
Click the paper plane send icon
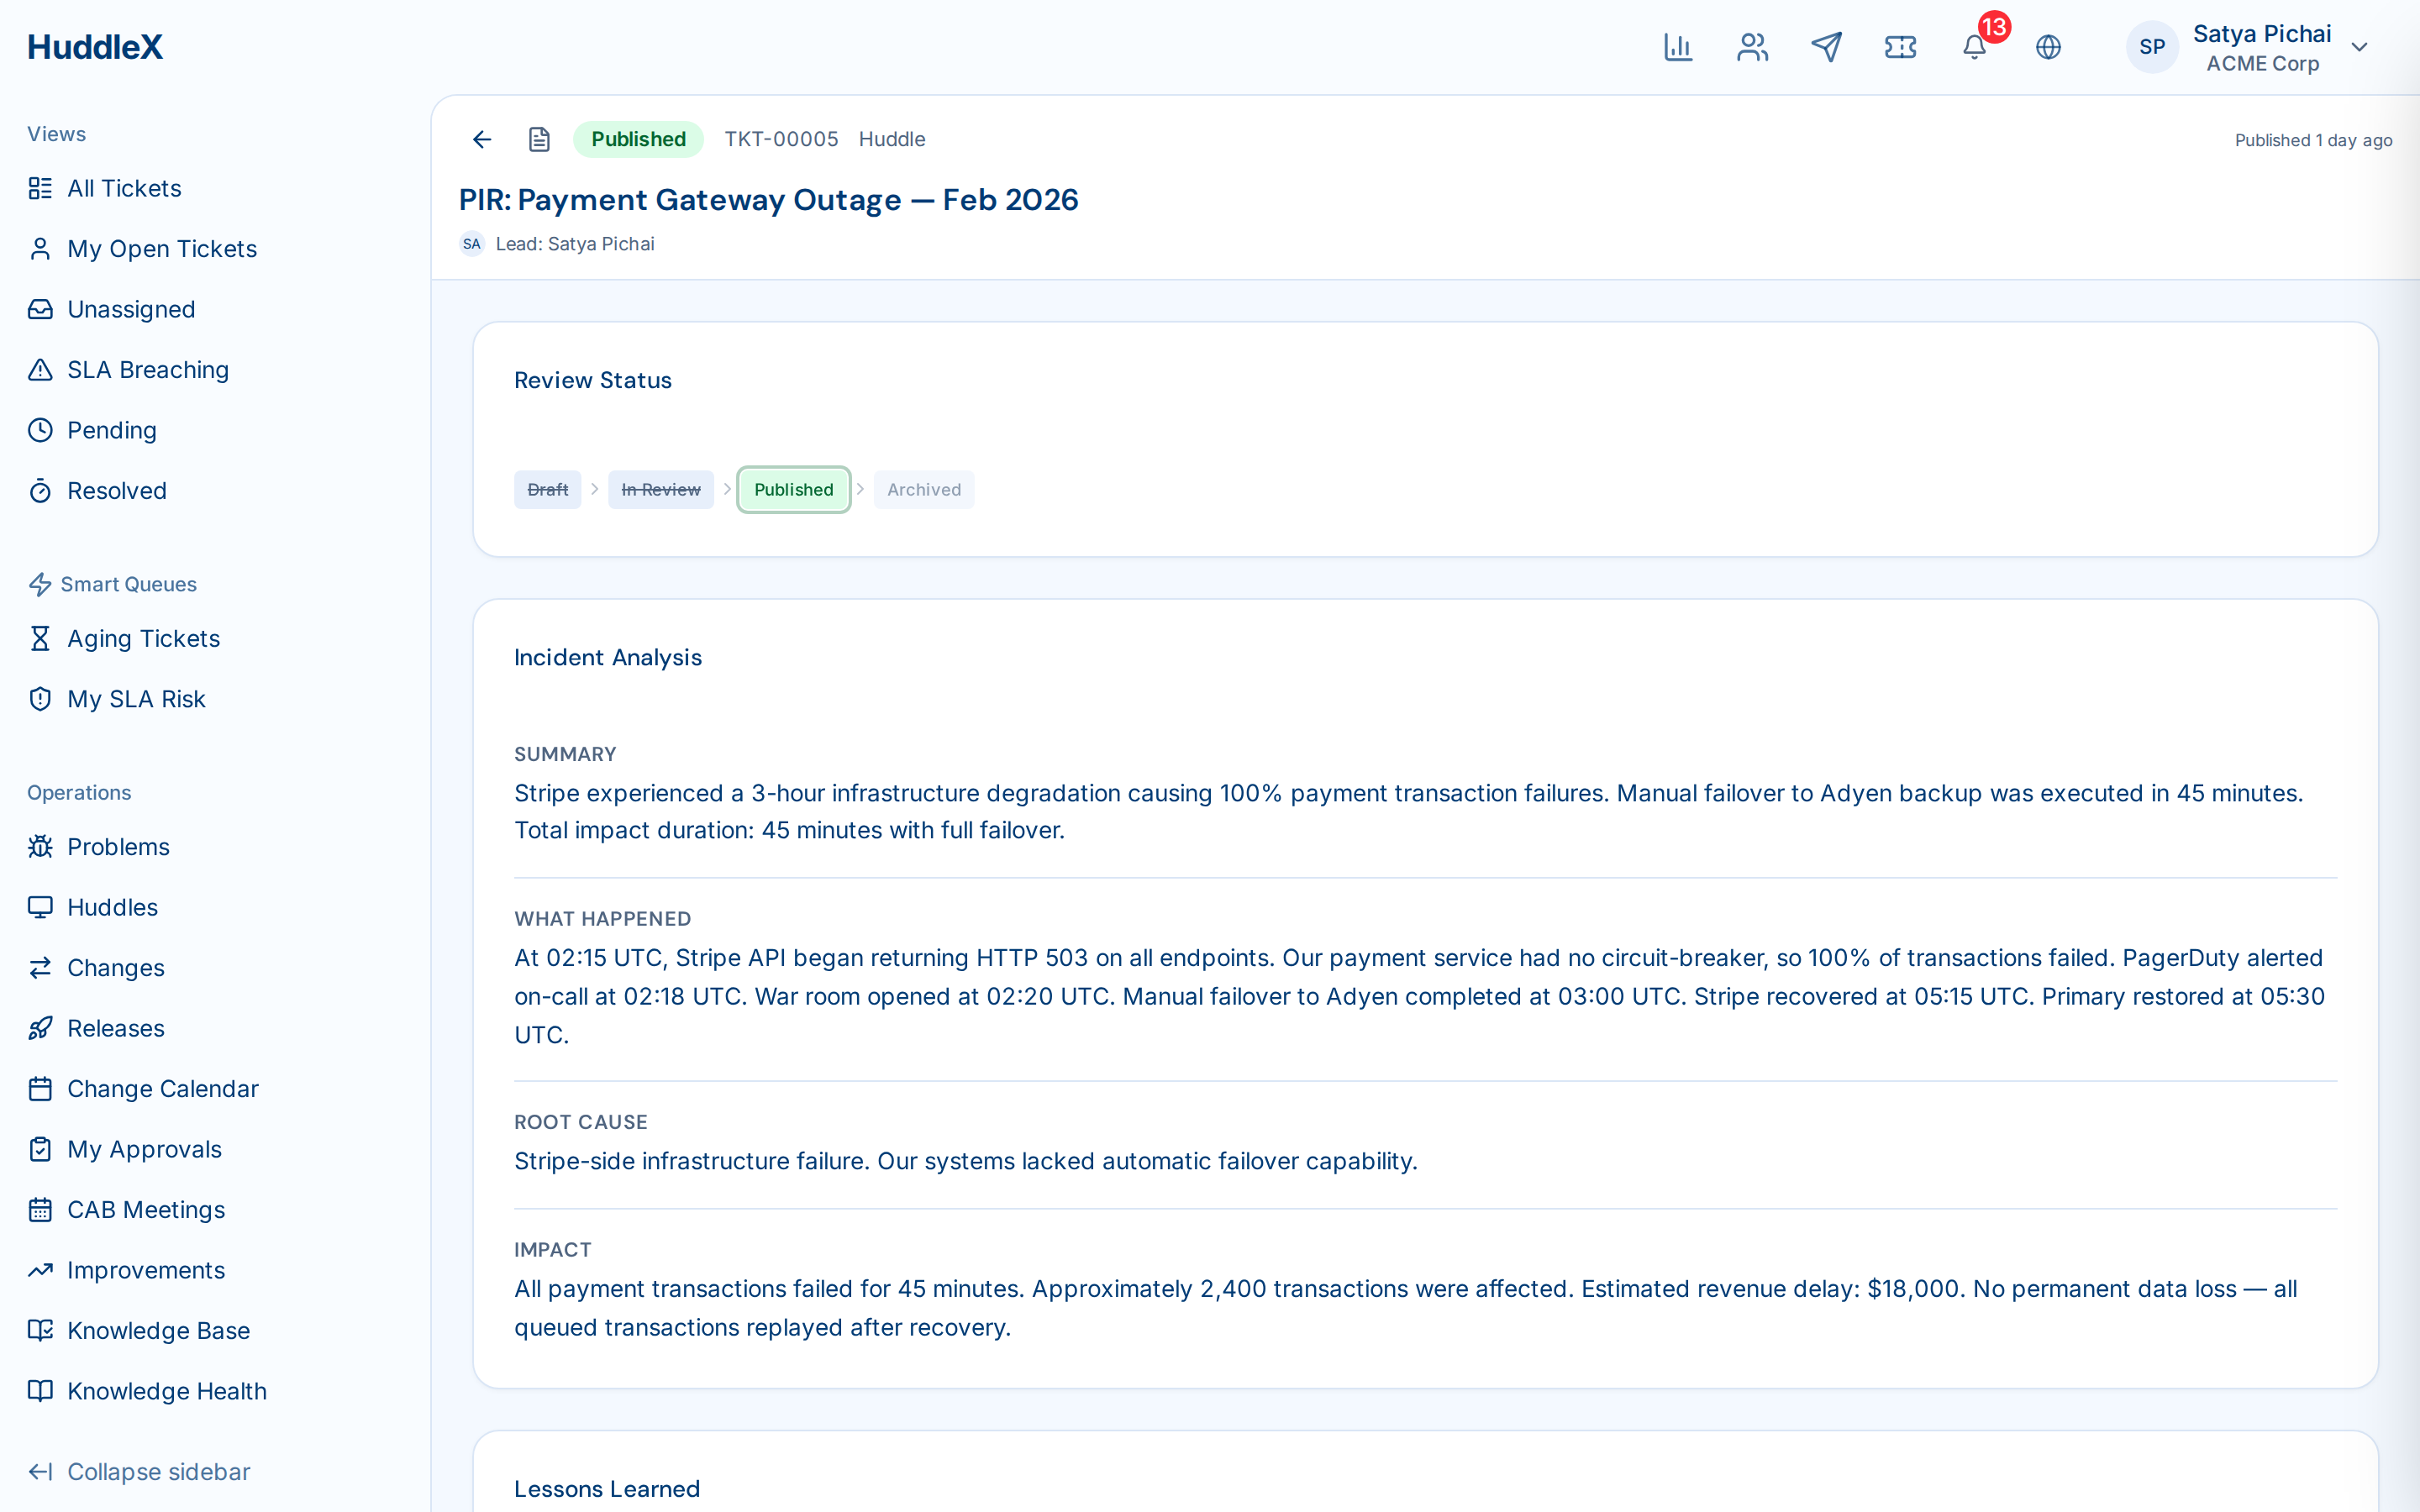coord(1826,47)
